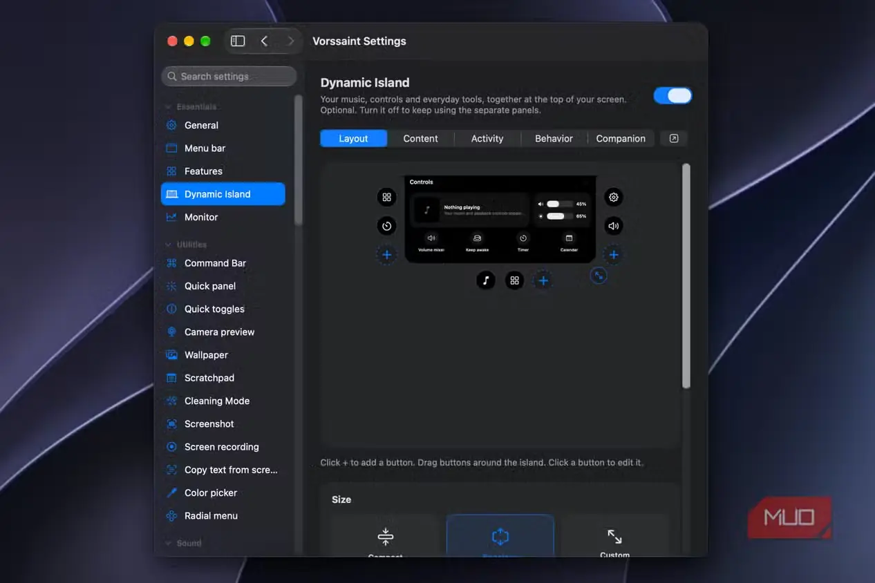Switch to the Activity tab
The width and height of the screenshot is (875, 583).
[487, 138]
